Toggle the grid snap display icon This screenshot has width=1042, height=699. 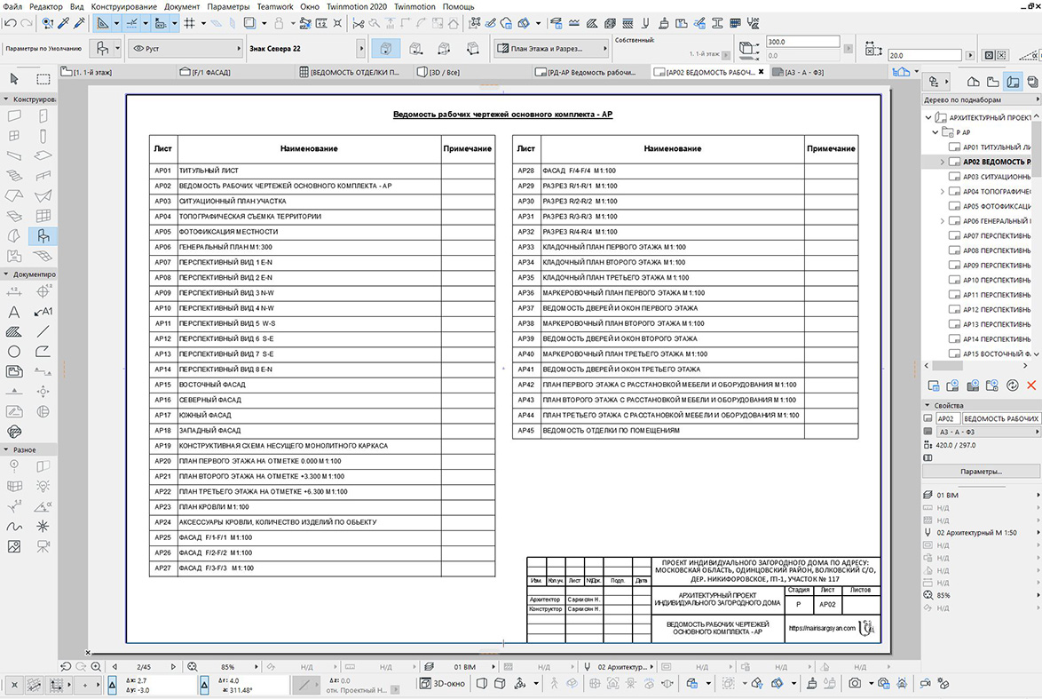click(189, 23)
